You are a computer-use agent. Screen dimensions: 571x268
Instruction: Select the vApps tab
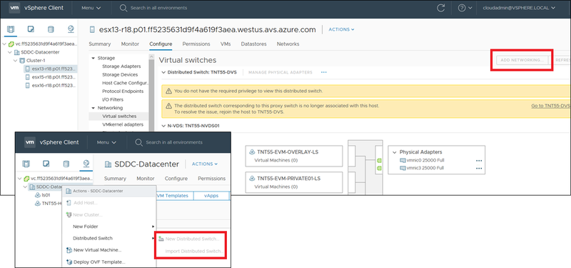tap(211, 196)
